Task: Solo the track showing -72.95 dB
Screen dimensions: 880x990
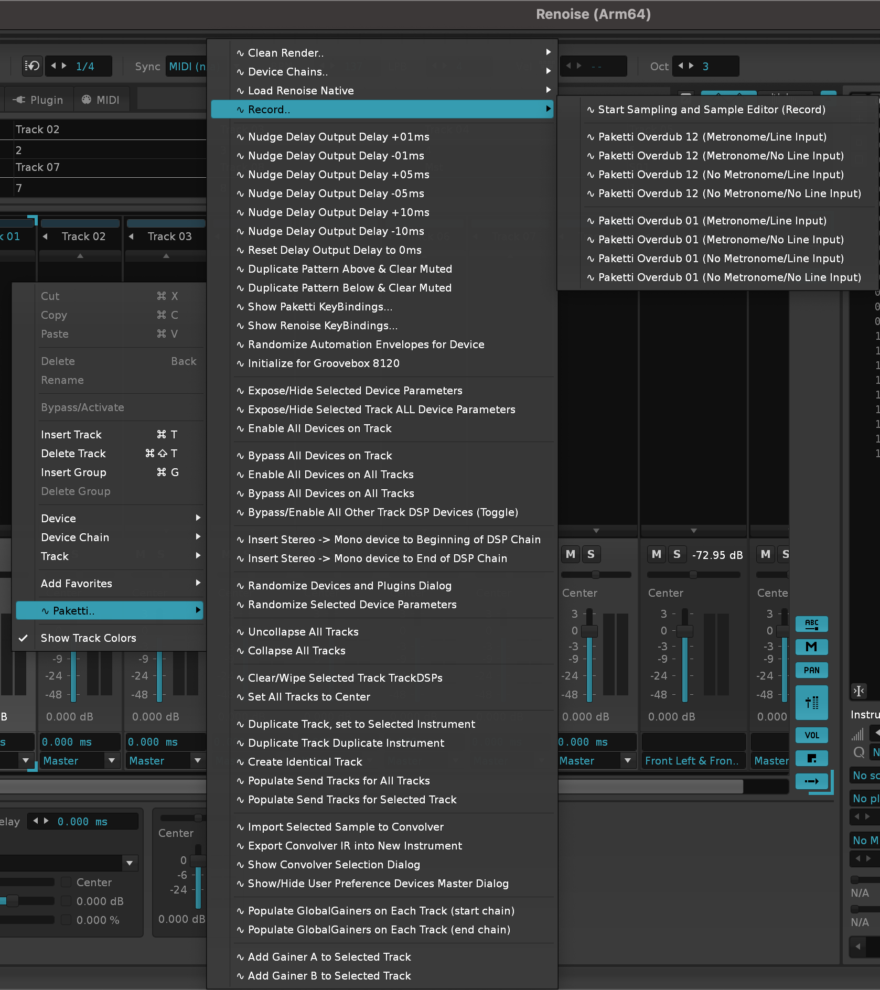Action: (x=677, y=554)
